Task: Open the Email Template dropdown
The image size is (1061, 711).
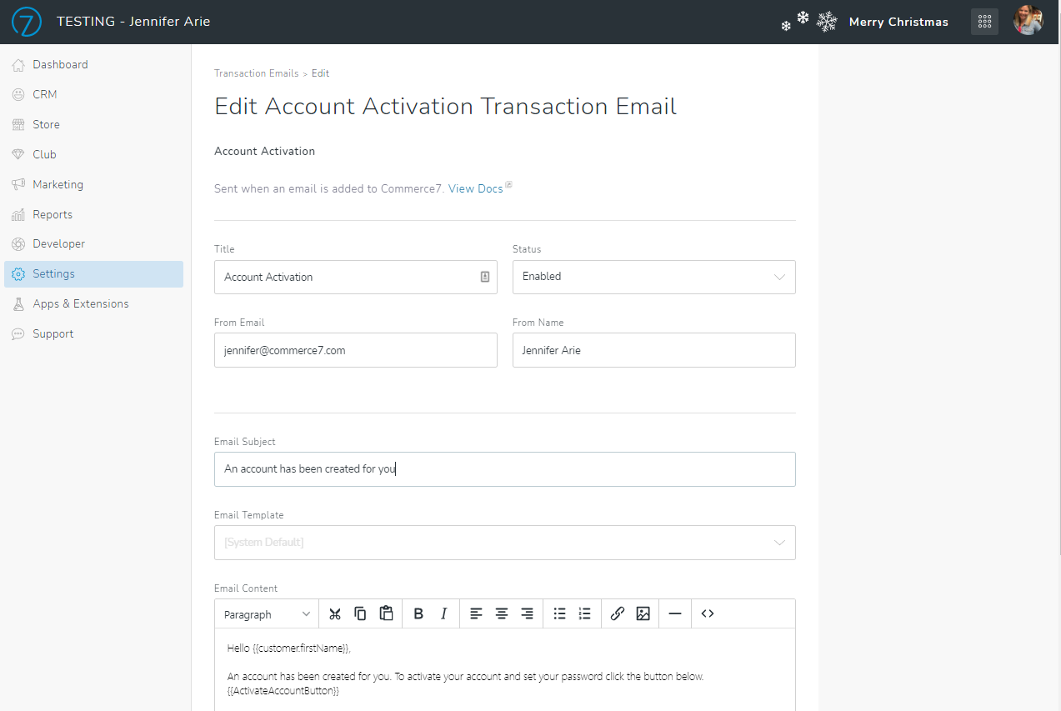Action: pos(504,543)
